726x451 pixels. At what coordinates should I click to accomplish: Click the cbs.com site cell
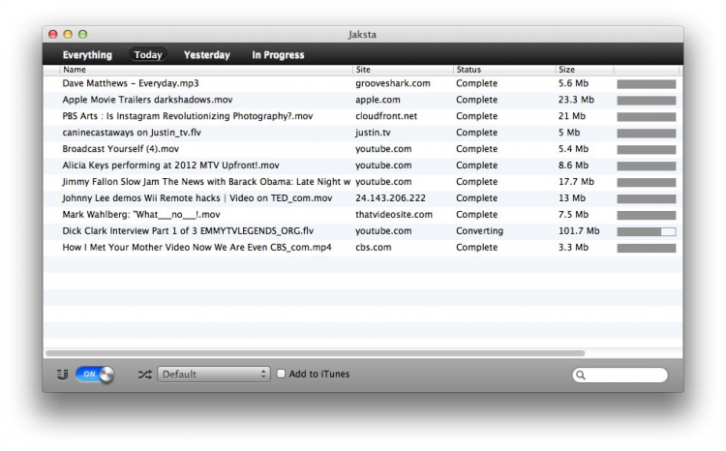(x=374, y=247)
